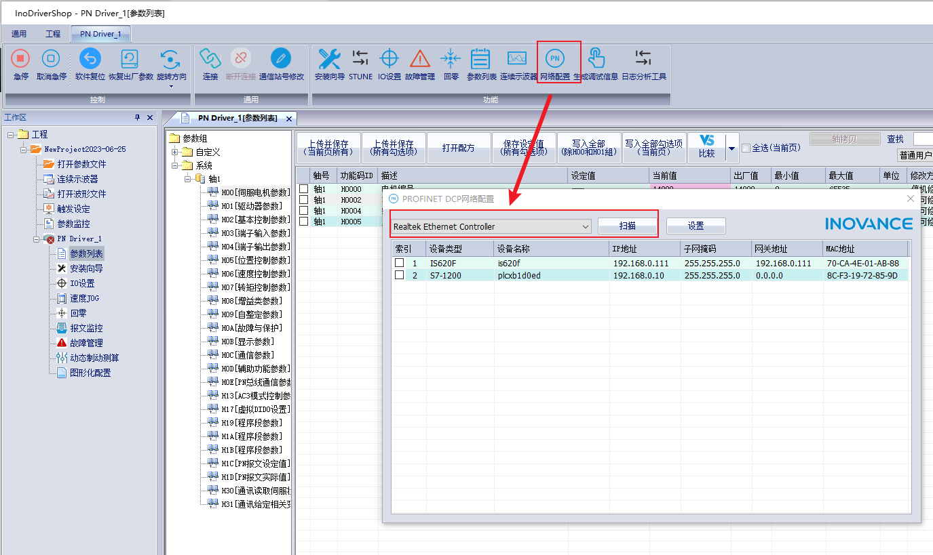Click the 写入全部 button

point(588,148)
